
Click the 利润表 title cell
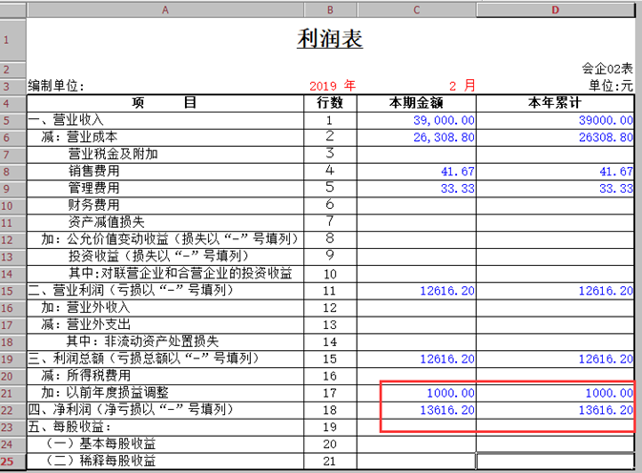(x=330, y=39)
